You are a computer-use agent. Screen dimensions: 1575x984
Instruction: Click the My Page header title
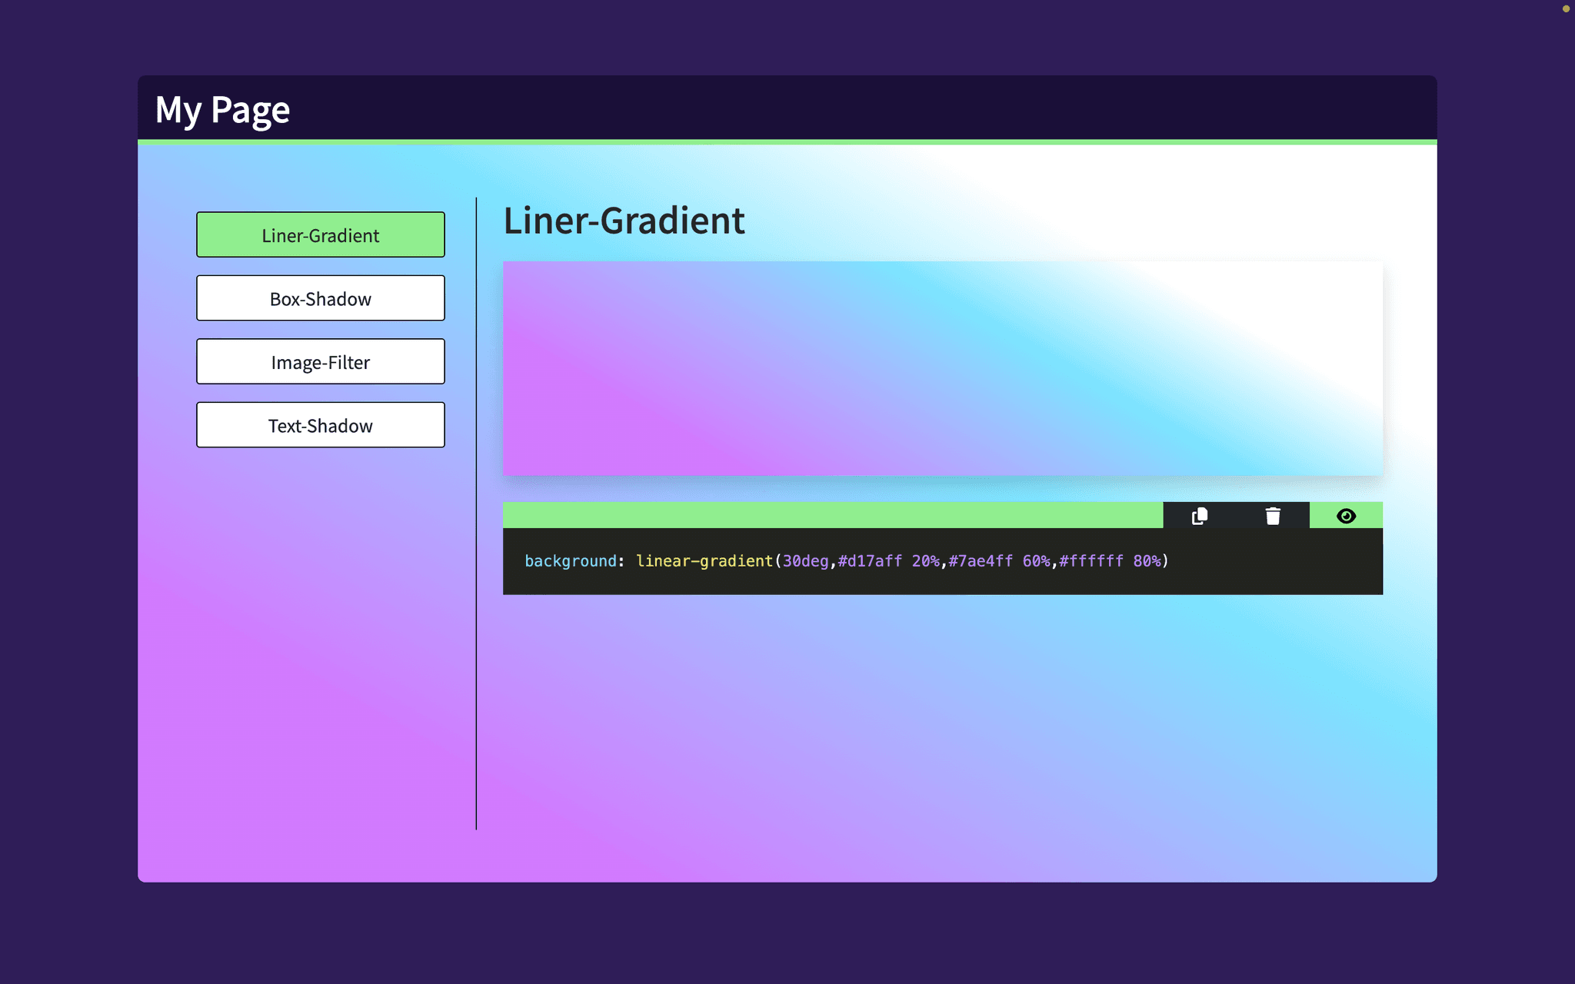click(222, 110)
